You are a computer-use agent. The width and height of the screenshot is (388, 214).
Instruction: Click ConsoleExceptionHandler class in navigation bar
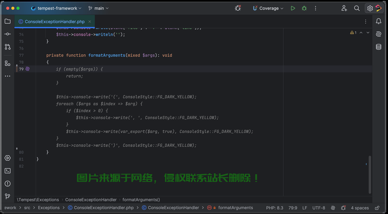[x=171, y=208]
